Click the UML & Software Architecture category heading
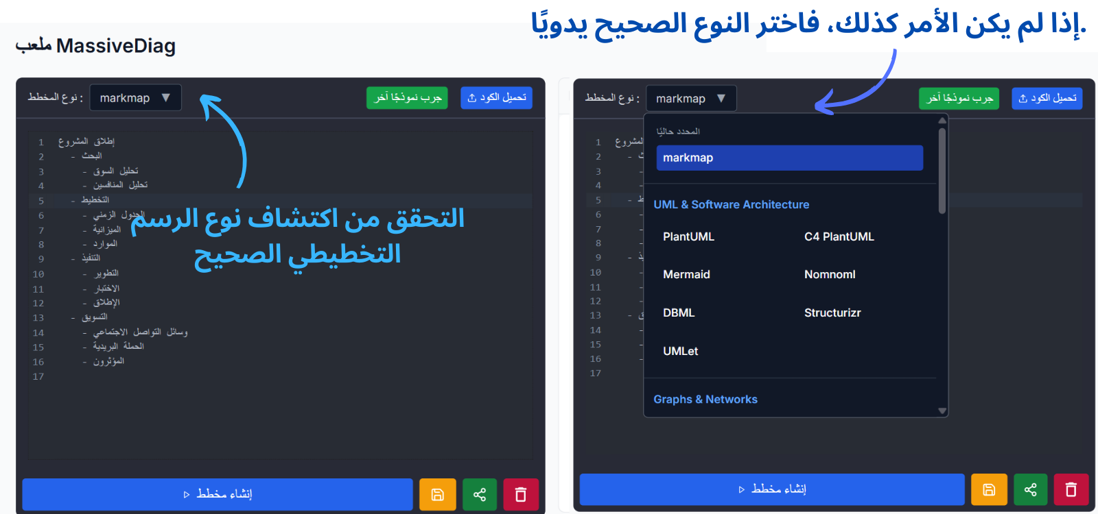 [x=731, y=204]
